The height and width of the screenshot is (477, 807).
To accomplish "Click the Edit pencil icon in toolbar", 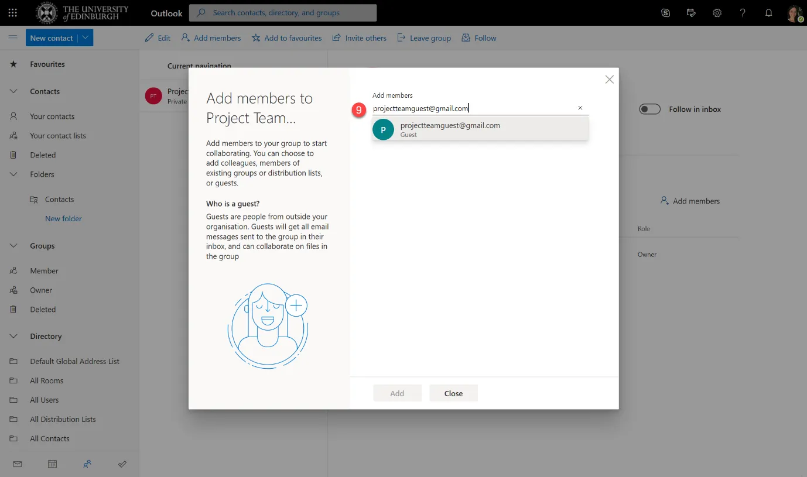I will tap(149, 37).
